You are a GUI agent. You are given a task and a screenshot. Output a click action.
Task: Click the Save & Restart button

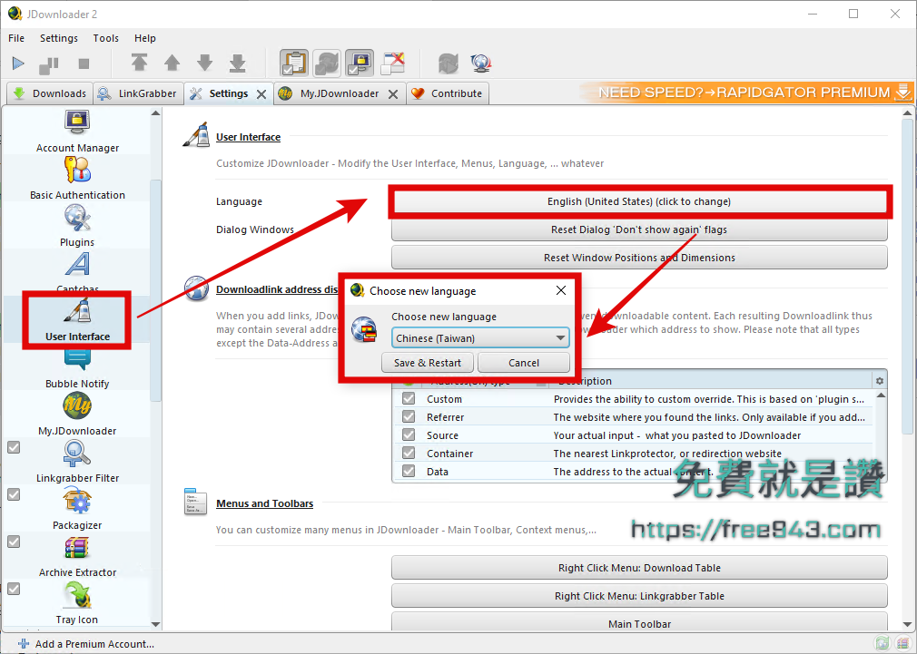coord(428,363)
